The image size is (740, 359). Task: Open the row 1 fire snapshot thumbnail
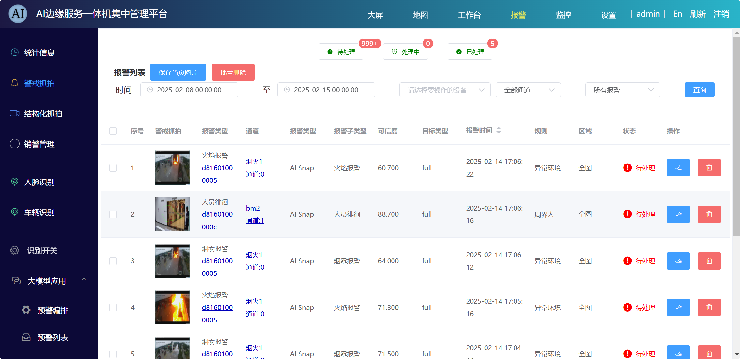tap(172, 167)
